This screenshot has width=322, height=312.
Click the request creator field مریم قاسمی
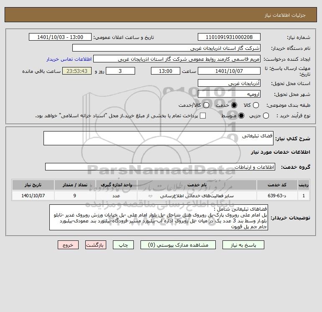click(177, 59)
